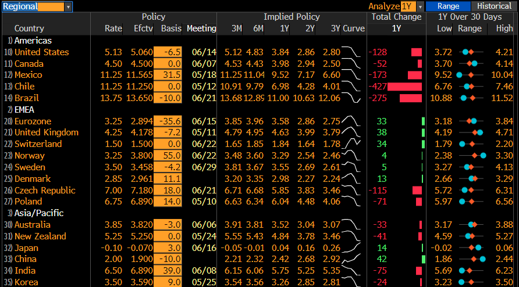Select the Czech Republic country link
This screenshot has width=519, height=287.
[x=45, y=191]
